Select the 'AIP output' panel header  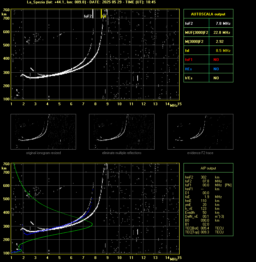tap(208, 168)
